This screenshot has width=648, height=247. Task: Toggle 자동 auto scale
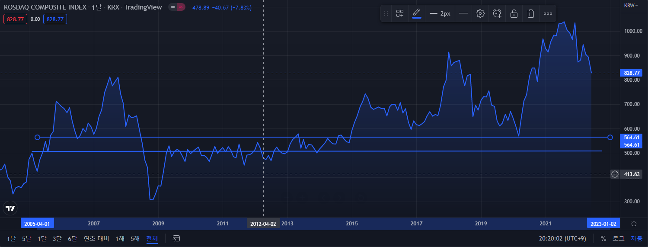[x=636, y=238]
